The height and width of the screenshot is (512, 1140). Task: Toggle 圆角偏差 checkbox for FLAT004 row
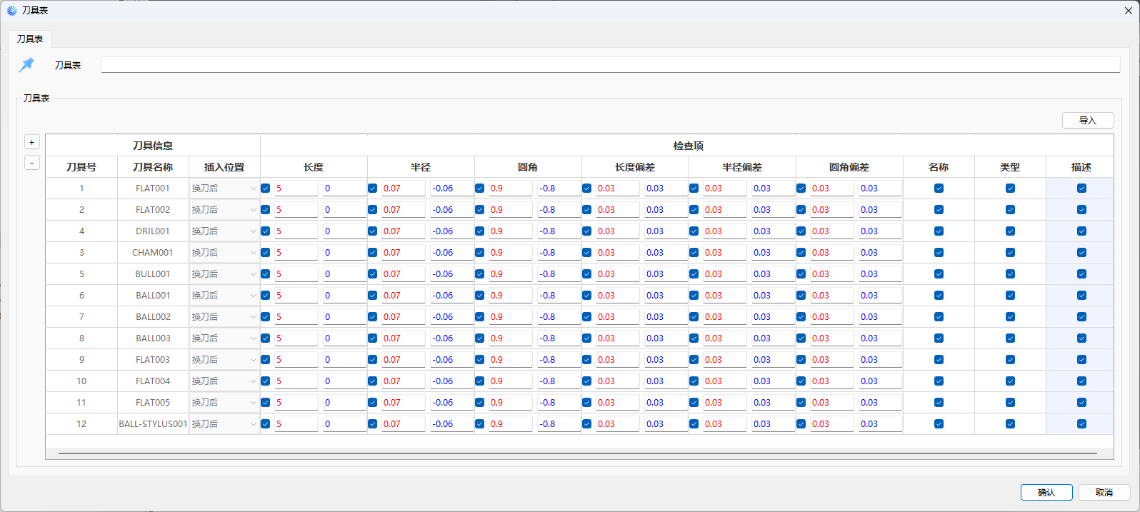(x=801, y=381)
